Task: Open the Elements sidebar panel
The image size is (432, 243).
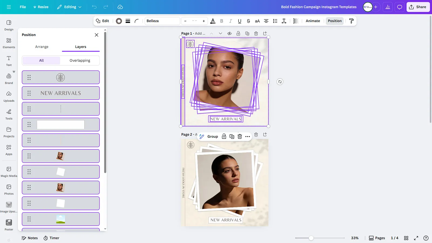Action: 9,43
